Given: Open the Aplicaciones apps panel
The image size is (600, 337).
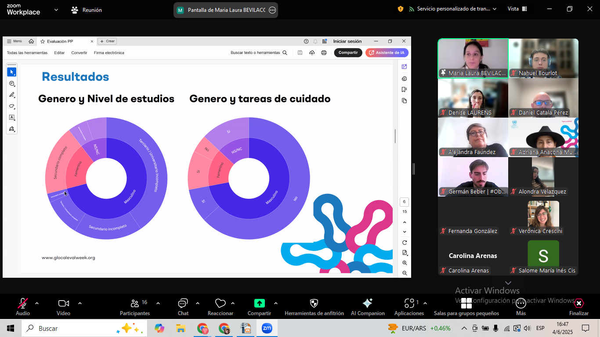Looking at the screenshot, I should (x=409, y=306).
